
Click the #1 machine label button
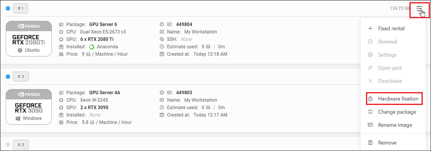coord(20,8)
